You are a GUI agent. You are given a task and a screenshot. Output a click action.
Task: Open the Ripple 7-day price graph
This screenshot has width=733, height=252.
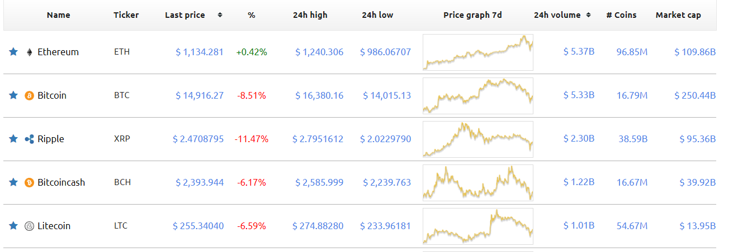[x=477, y=139]
